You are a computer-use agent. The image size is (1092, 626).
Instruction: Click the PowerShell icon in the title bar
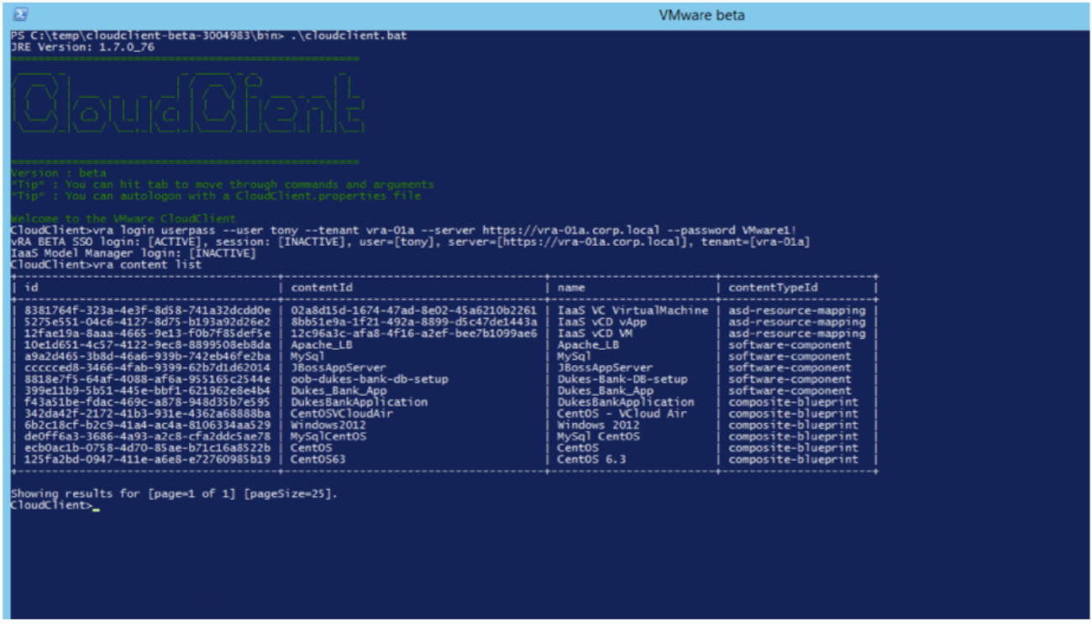click(21, 14)
